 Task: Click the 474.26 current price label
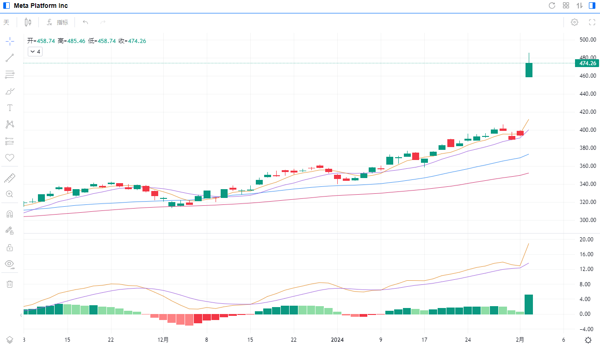click(x=587, y=63)
